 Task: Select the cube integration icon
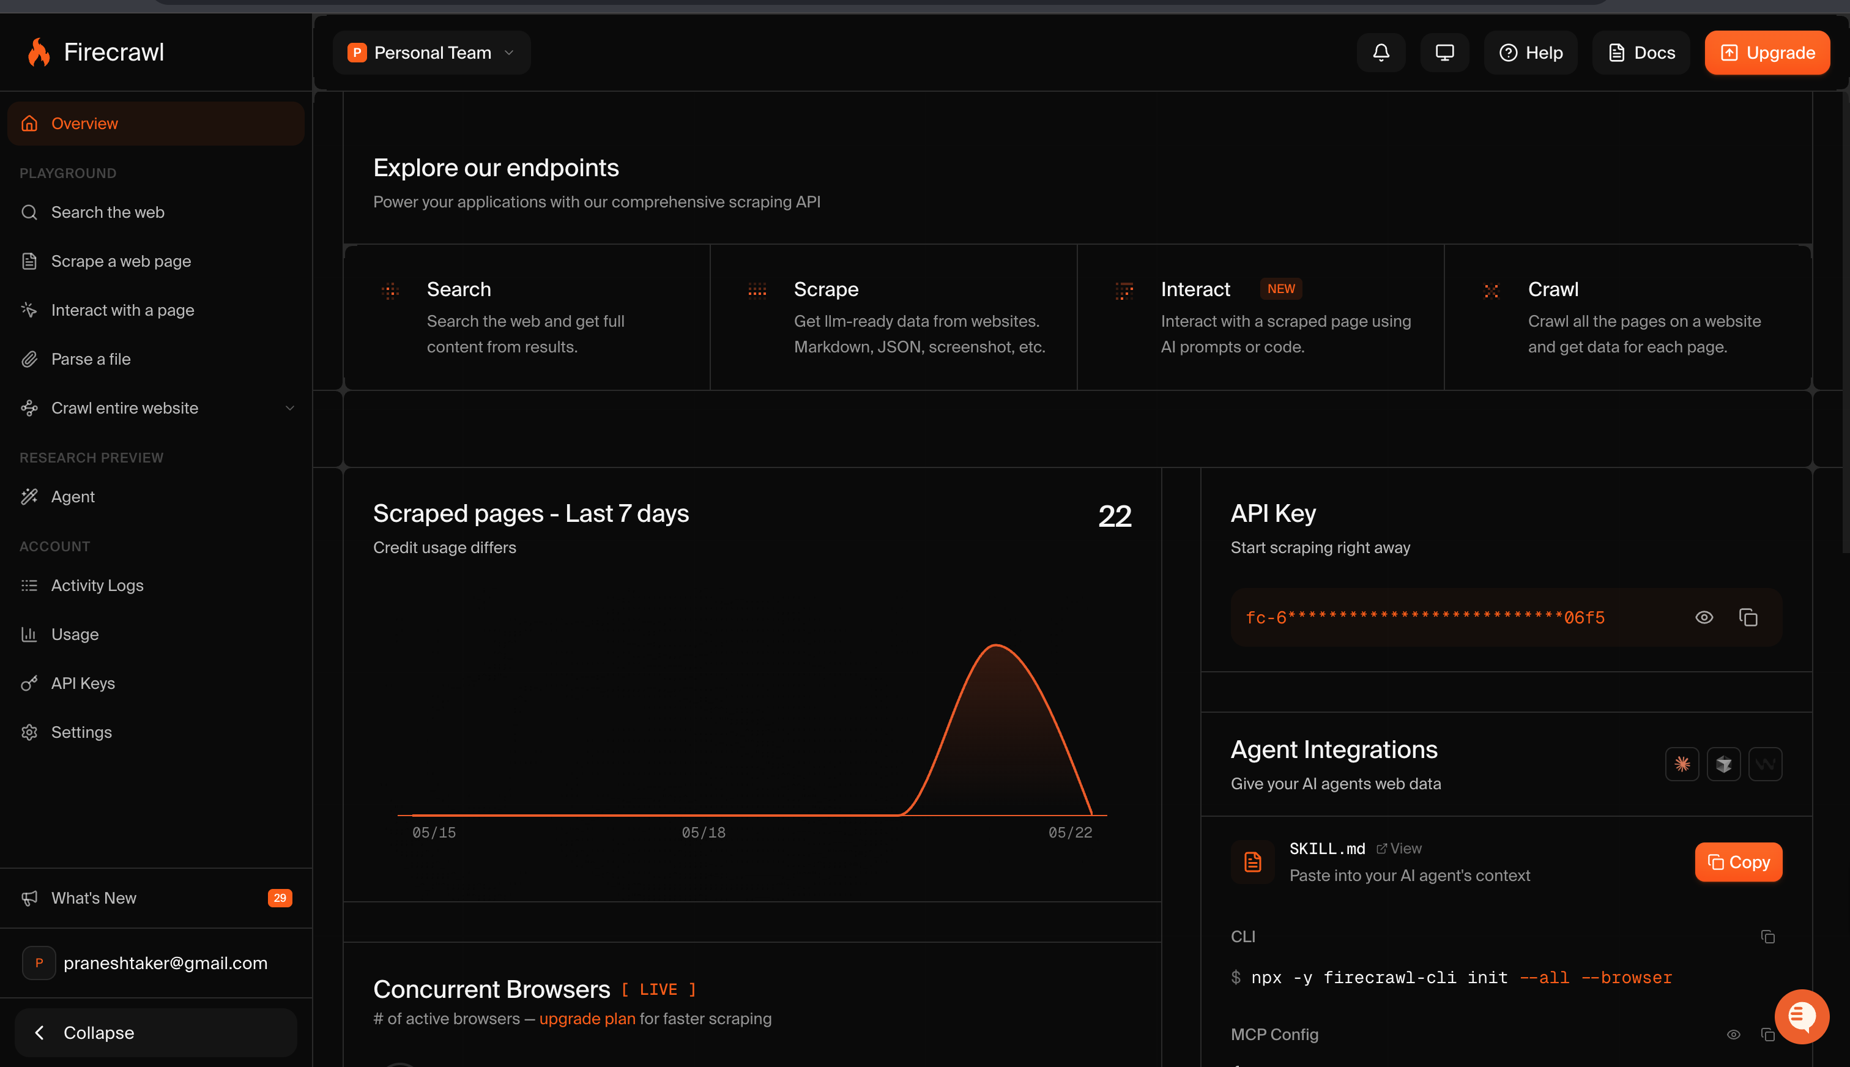click(1724, 764)
